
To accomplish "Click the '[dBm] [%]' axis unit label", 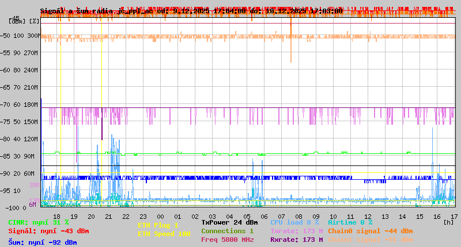I will tap(24, 21).
